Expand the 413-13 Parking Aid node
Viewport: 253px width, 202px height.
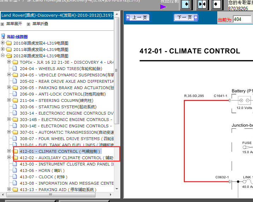pyautogui.click(x=9, y=189)
